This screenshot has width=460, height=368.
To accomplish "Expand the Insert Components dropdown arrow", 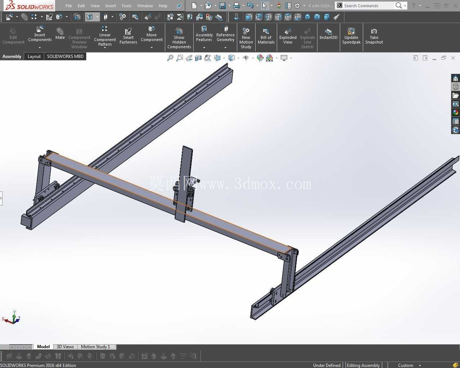I will click(x=40, y=47).
